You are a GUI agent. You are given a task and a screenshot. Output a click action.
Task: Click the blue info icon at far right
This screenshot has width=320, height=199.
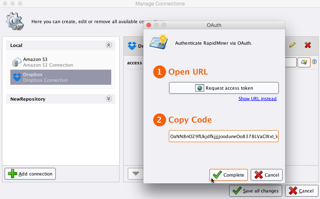click(x=314, y=62)
